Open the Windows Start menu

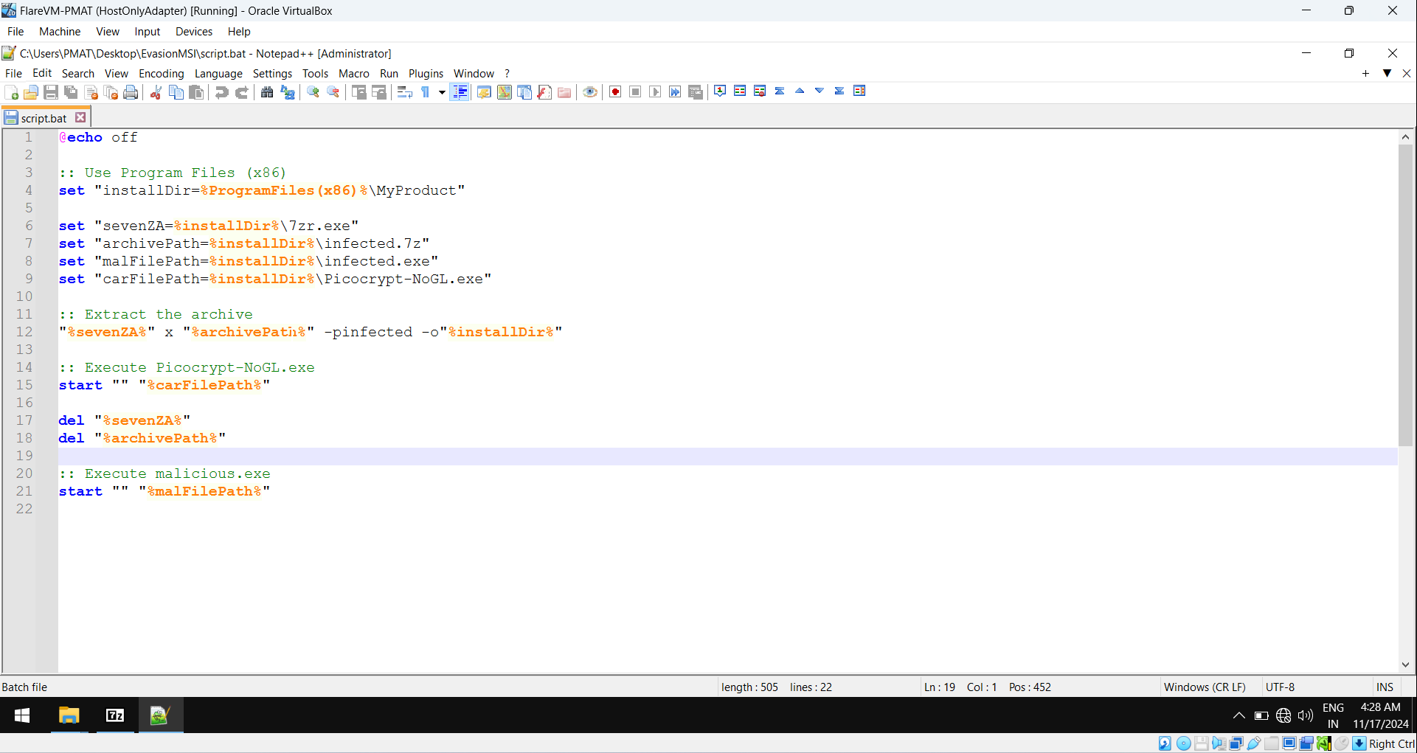coord(22,715)
